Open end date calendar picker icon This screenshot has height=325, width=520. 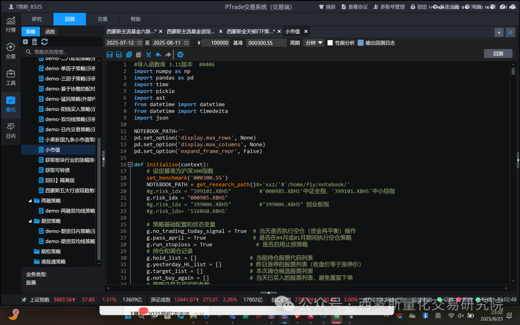pyautogui.click(x=187, y=43)
